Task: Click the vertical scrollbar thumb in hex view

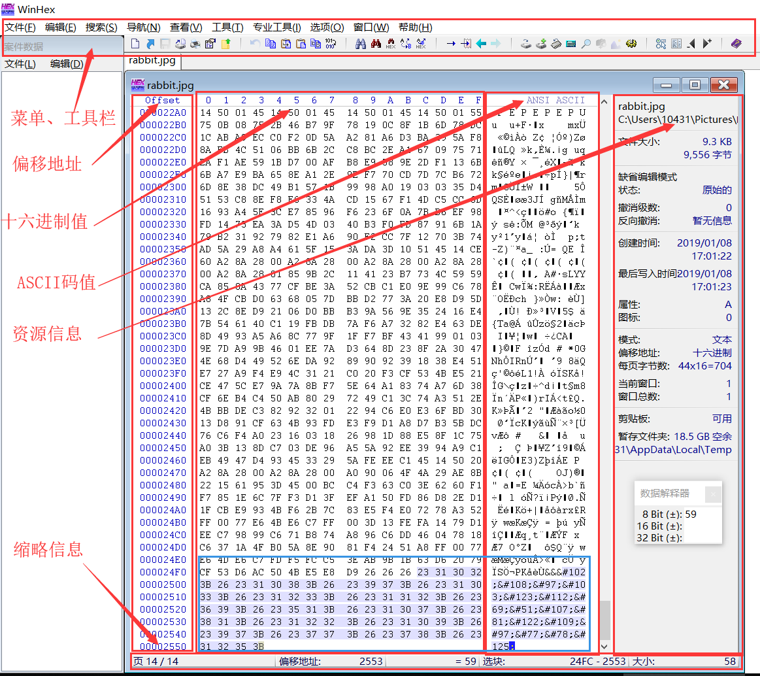Action: pyautogui.click(x=605, y=620)
